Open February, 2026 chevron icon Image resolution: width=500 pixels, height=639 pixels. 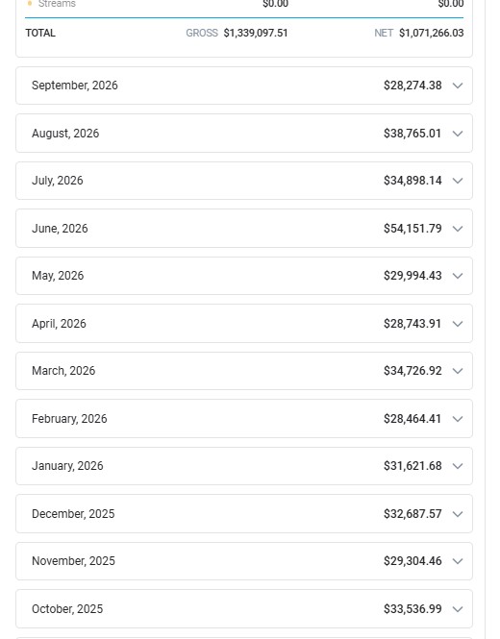[x=458, y=419]
